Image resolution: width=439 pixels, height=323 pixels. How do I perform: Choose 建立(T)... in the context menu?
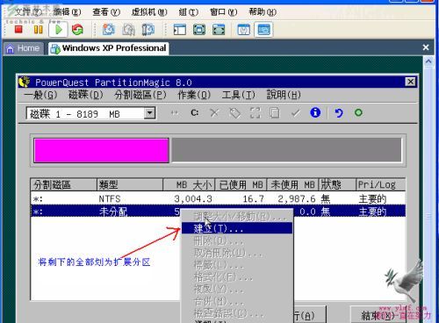coord(237,228)
